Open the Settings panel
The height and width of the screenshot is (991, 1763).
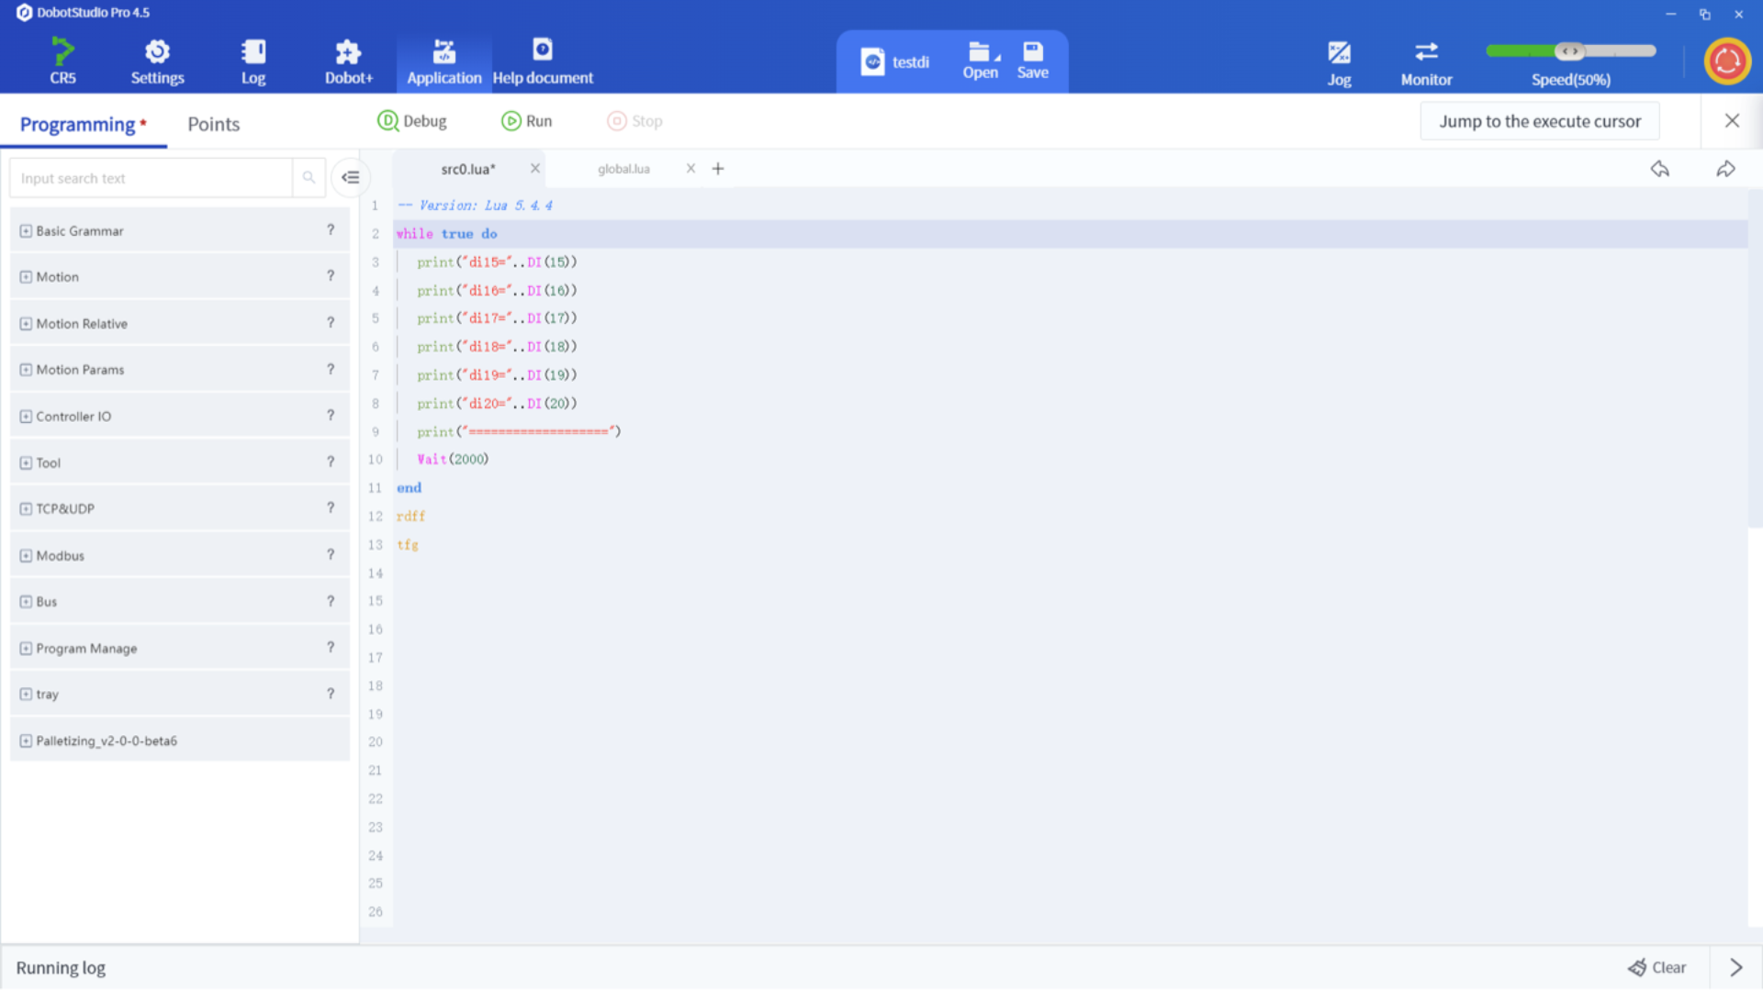tap(157, 61)
